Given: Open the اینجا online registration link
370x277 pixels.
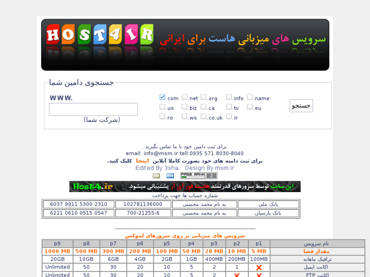Looking at the screenshot, I should pos(143,161).
